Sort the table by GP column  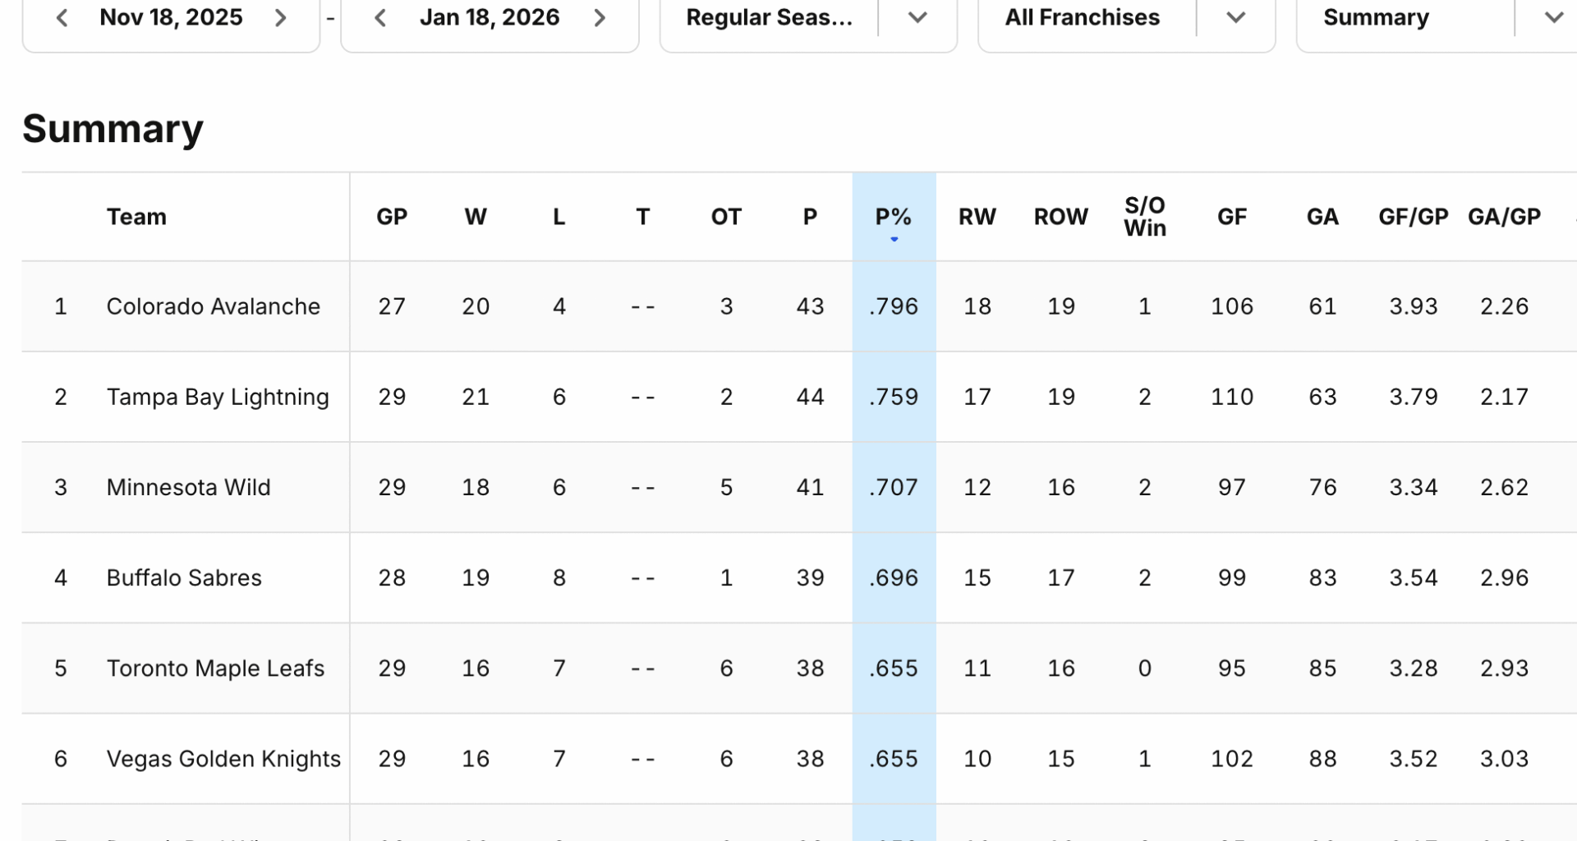point(392,216)
